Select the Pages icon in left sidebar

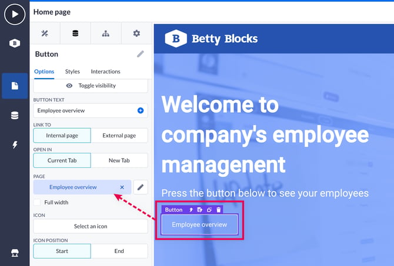coord(15,86)
